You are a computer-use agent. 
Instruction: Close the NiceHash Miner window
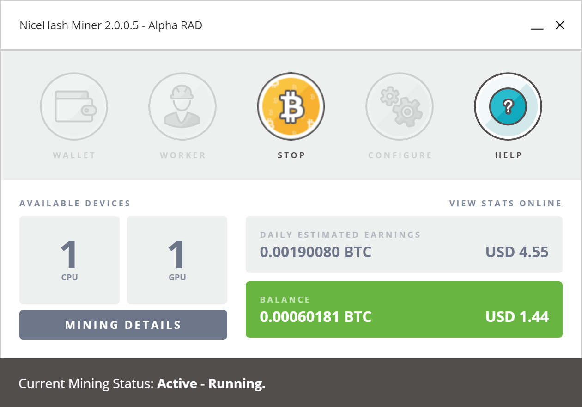click(560, 25)
